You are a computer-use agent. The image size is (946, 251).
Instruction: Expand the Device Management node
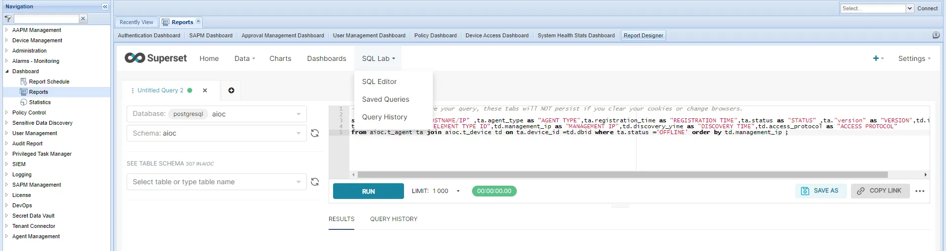7,40
